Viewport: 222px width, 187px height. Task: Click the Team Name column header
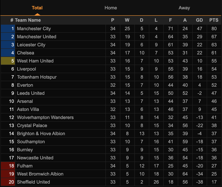tap(28, 20)
